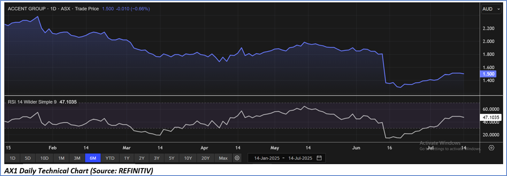Click end date 14-Jul-2025 field
Viewport: 507px width, 176px height.
(300, 158)
